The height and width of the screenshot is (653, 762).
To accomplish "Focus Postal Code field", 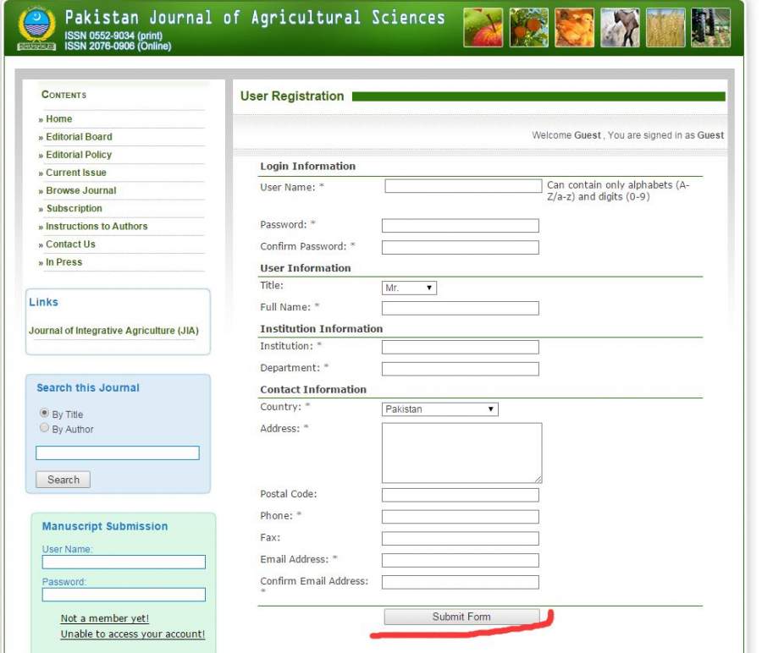I will (461, 495).
